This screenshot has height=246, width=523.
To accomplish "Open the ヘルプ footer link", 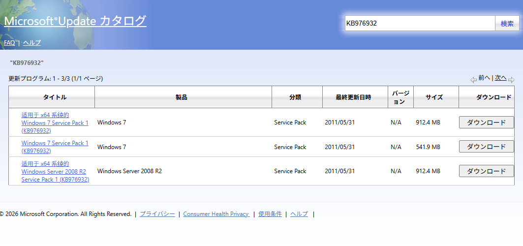I will (299, 214).
